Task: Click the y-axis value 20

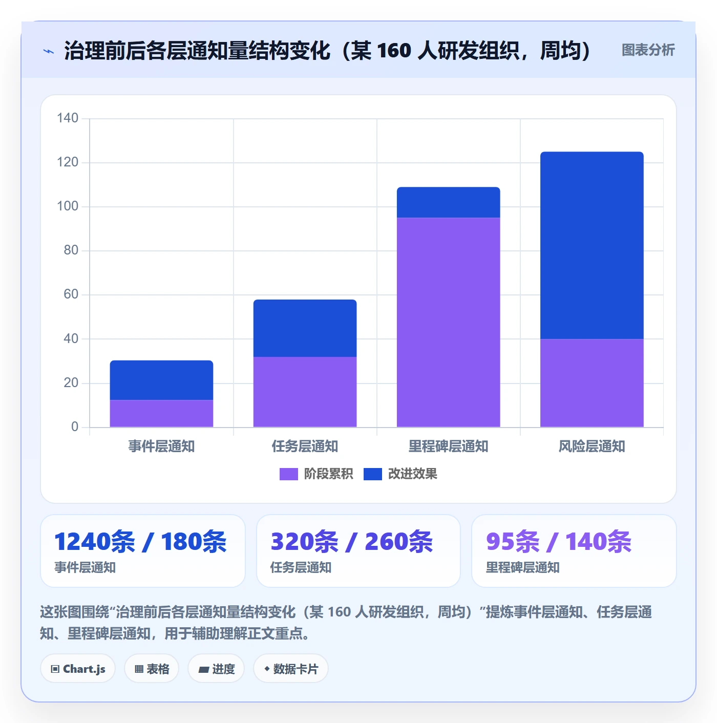Action: 71,382
